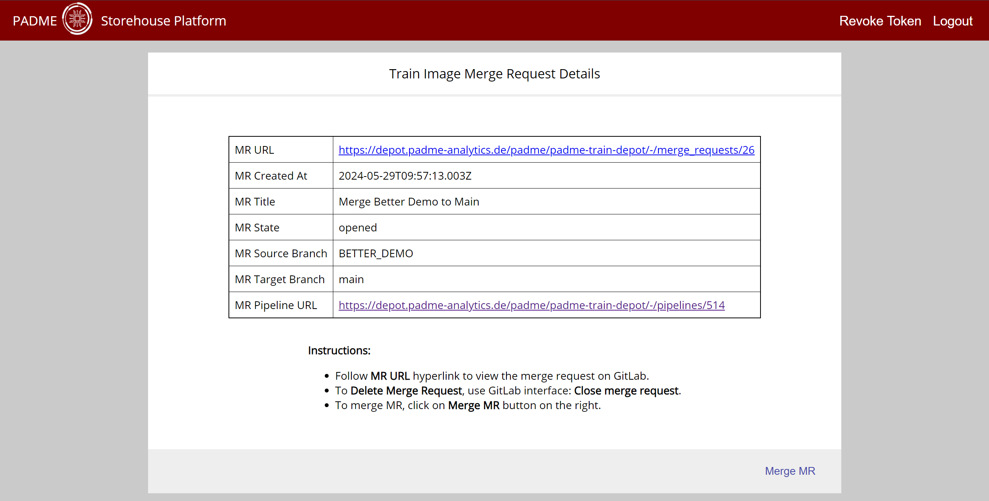Click the 'Instructions:' heading
989x501 pixels.
[x=339, y=350]
